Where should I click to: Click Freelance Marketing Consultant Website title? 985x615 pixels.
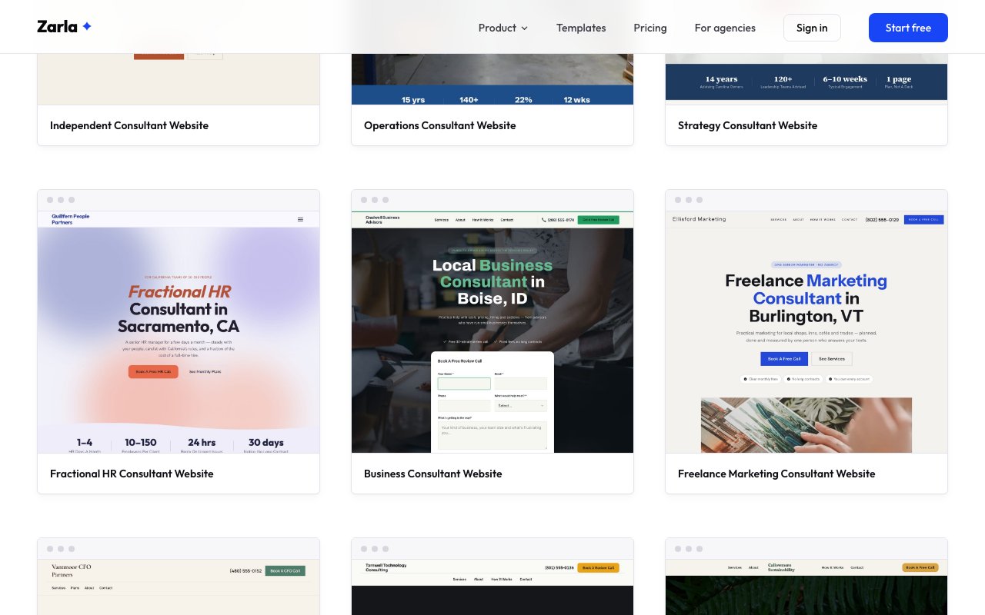776,474
